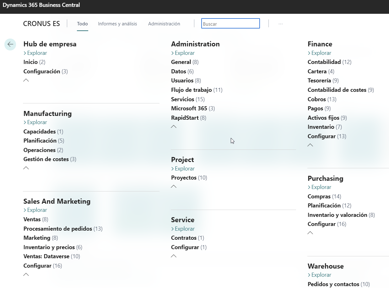The image size is (389, 288).
Task: Open Pedidos y contactos (10)
Action: 339,284
